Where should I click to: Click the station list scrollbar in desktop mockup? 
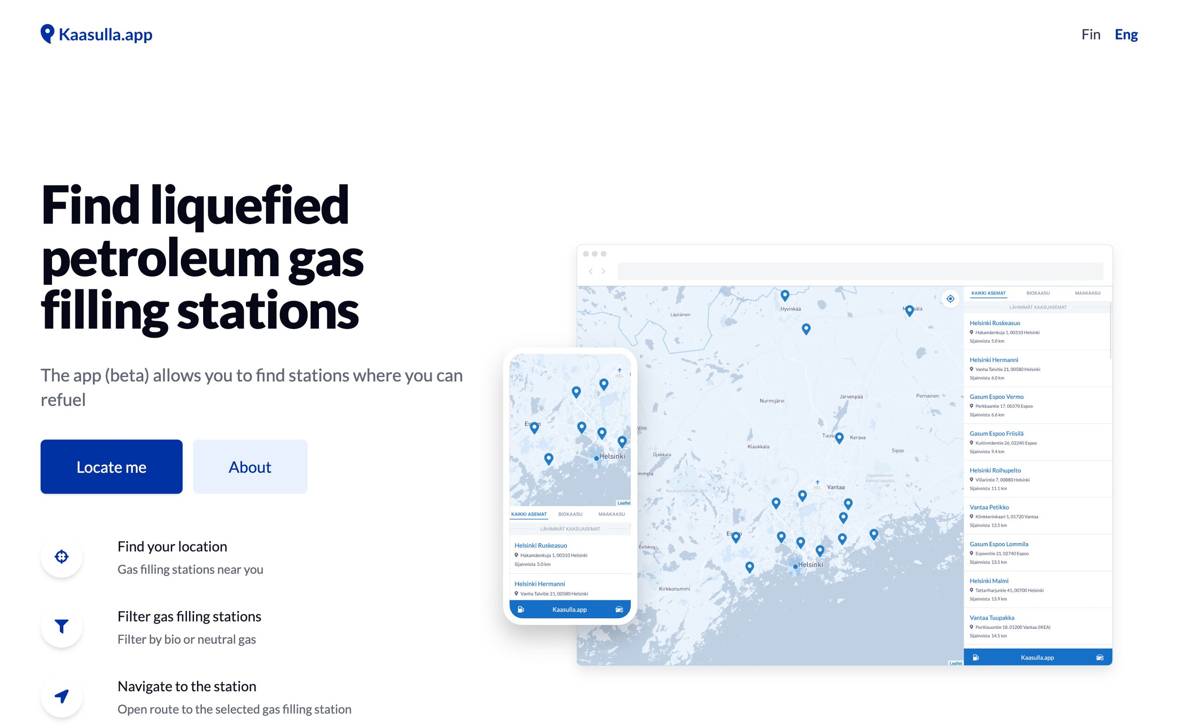click(x=1111, y=331)
